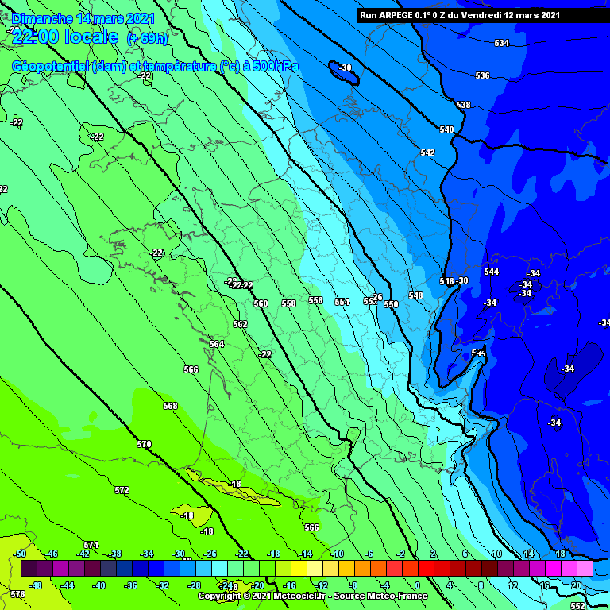Click the 544 contour label
Viewport: 610px width, 610px height.
[492, 272]
